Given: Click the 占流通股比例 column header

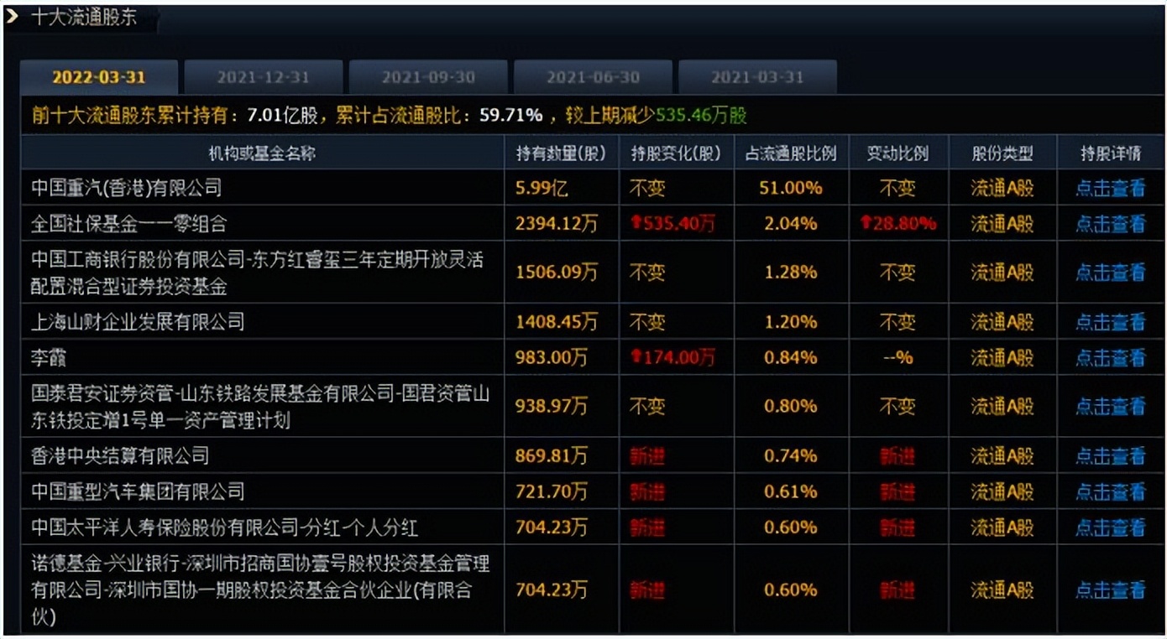Looking at the screenshot, I should (791, 153).
